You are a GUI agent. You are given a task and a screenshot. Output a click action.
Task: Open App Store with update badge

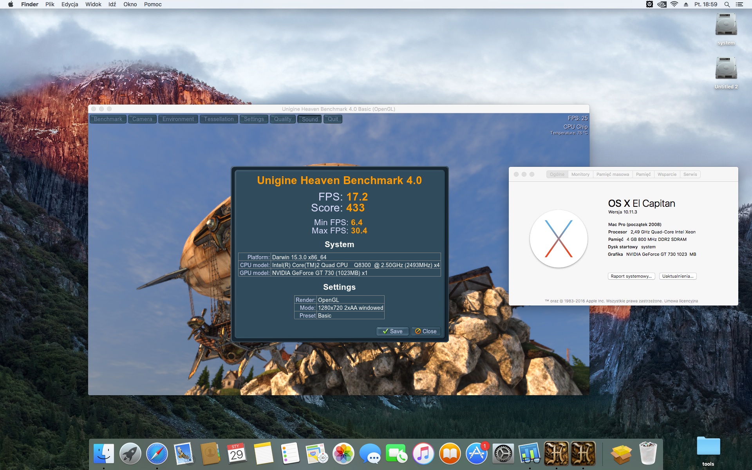click(x=477, y=454)
